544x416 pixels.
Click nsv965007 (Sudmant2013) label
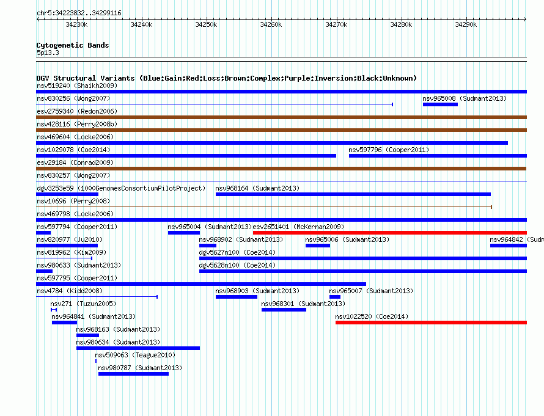tap(371, 291)
